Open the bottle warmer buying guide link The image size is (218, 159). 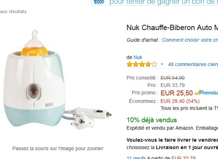tap(190, 40)
